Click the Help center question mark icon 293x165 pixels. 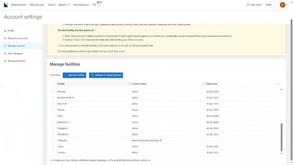pos(248,5)
